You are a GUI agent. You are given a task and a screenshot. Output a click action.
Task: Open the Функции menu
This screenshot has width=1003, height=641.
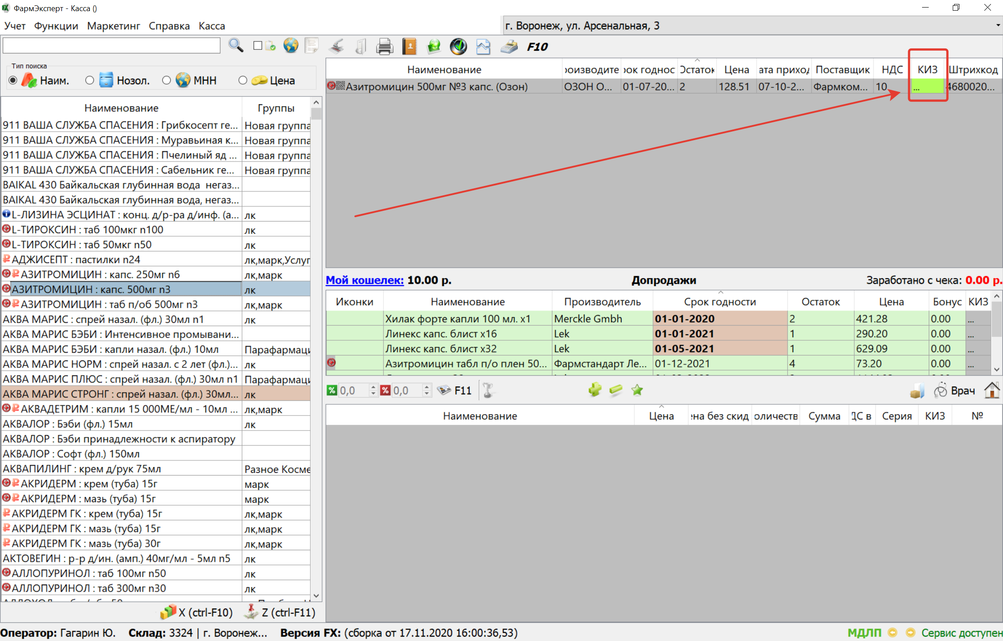click(x=56, y=26)
